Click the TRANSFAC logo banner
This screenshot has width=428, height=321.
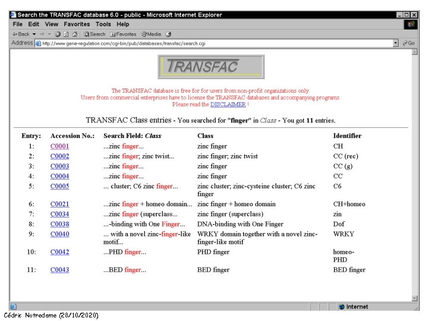(211, 67)
